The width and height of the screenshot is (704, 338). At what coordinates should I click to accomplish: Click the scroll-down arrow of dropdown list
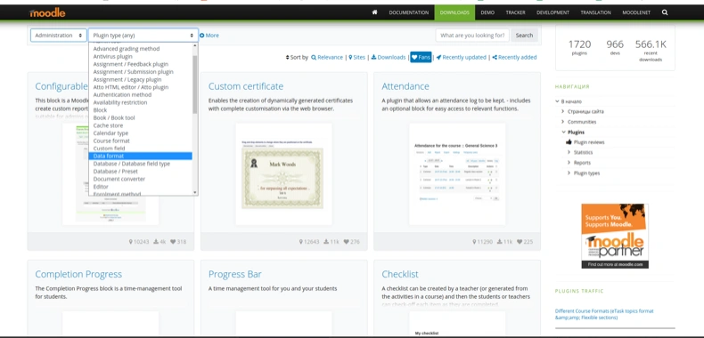coord(195,192)
